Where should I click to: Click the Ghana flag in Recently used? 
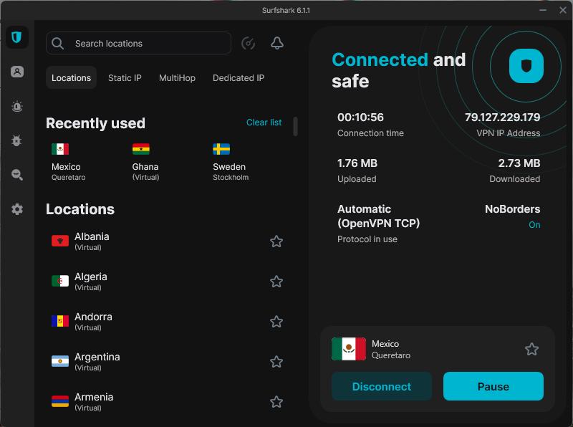pos(140,149)
